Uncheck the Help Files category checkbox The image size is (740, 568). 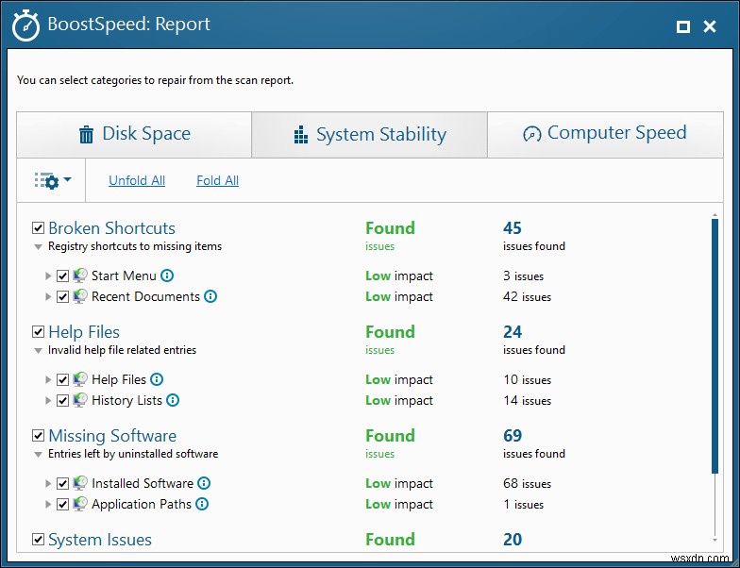point(38,332)
